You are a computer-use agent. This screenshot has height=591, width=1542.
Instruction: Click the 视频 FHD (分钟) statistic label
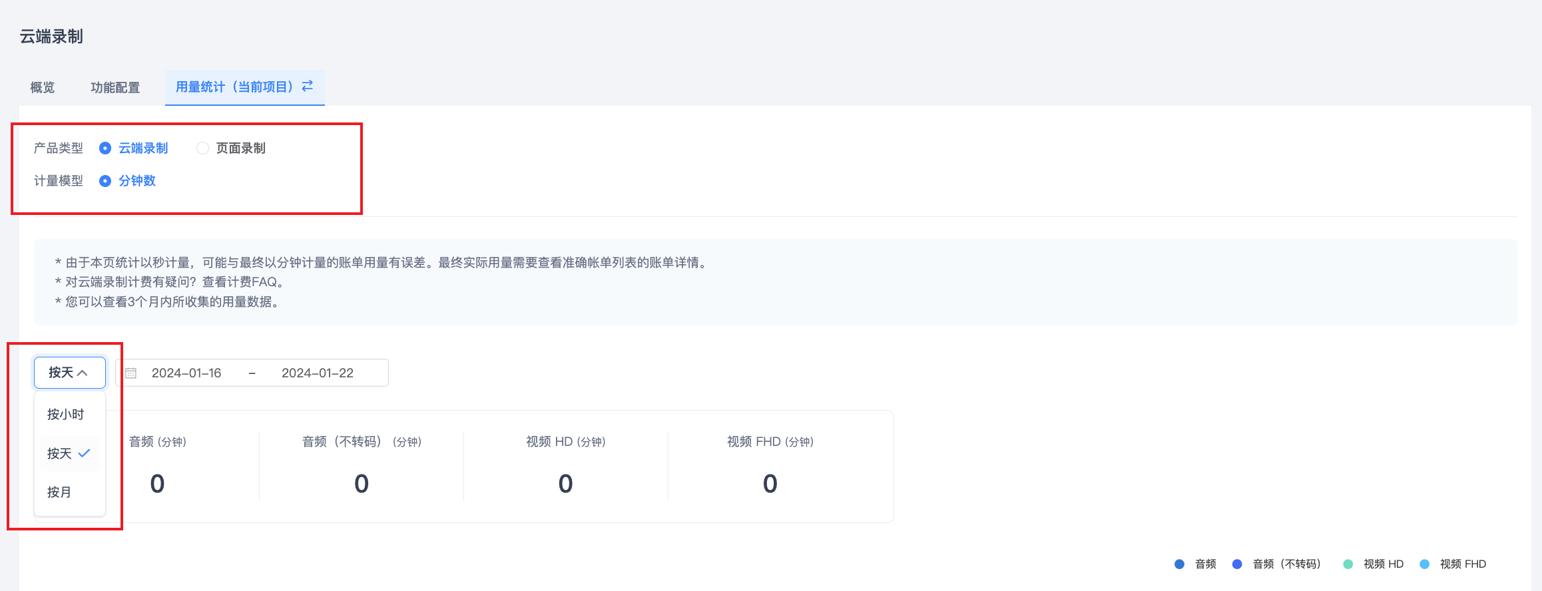tap(770, 442)
